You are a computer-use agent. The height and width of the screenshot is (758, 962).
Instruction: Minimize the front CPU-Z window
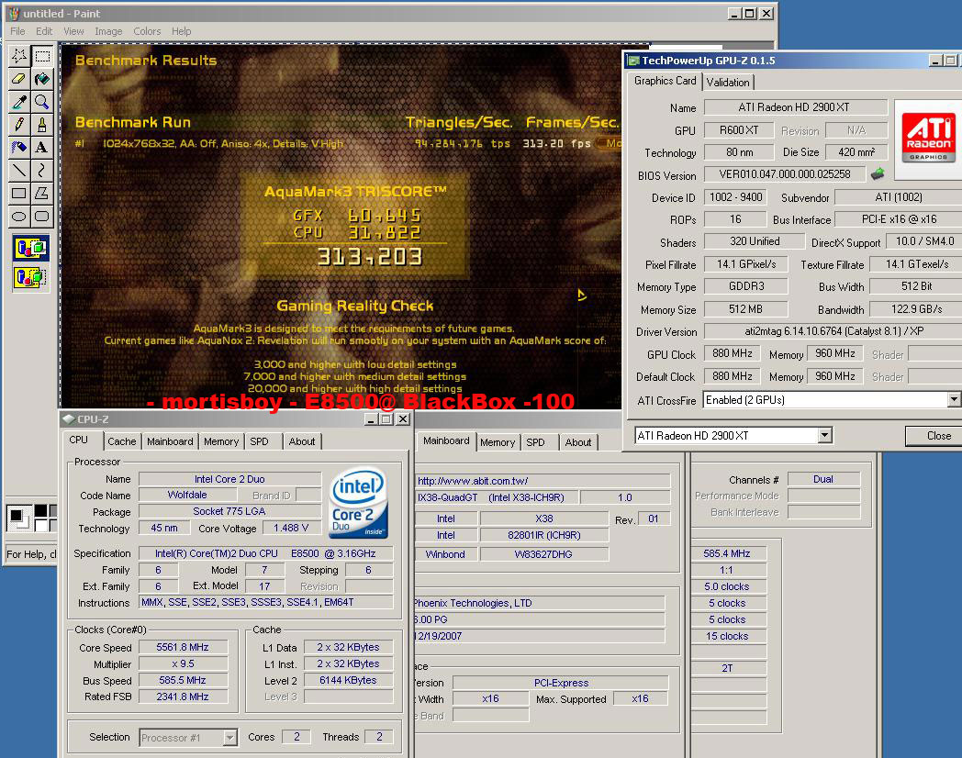[x=371, y=419]
